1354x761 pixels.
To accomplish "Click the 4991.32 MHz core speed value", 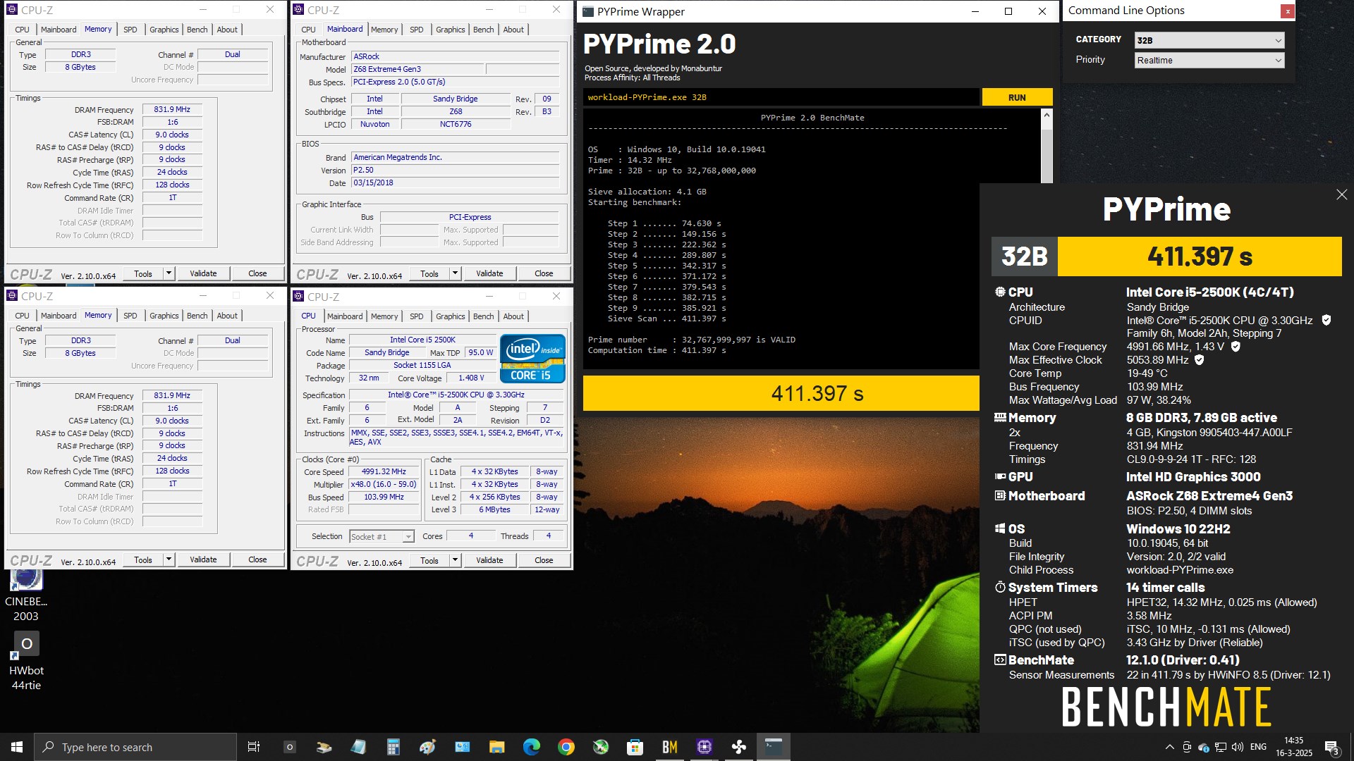I will click(x=384, y=472).
